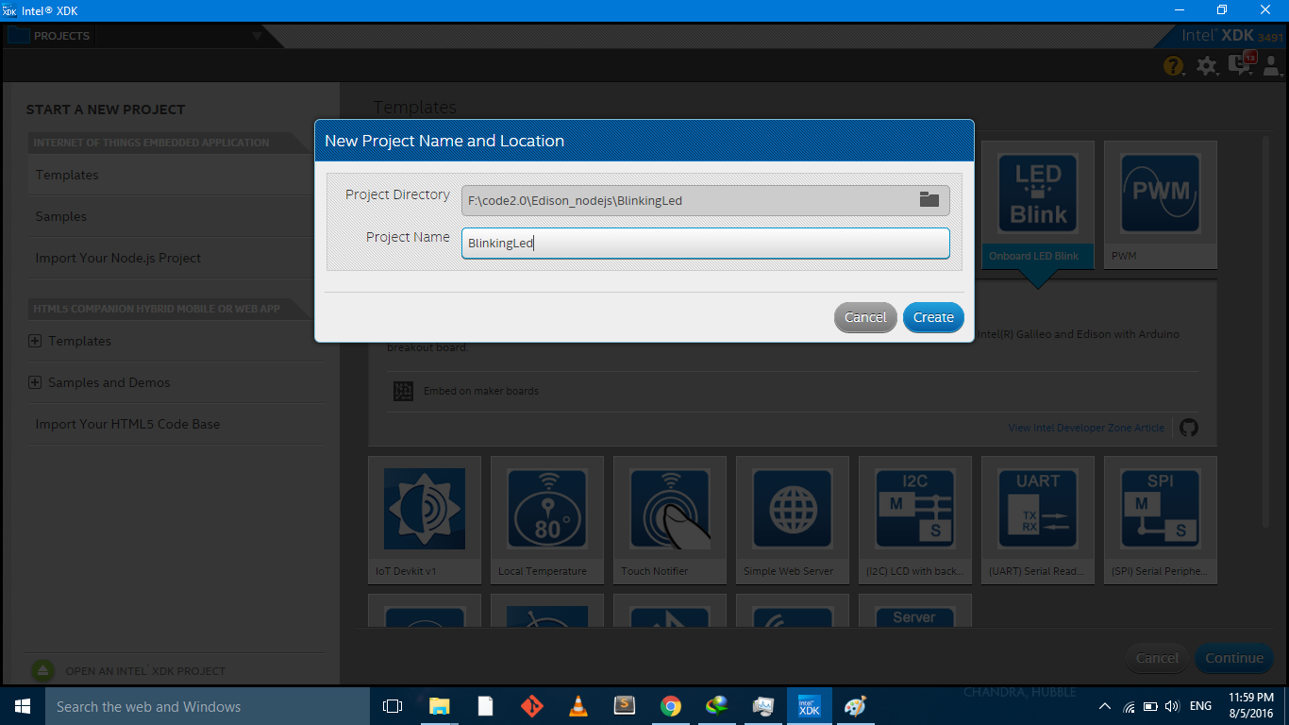
Task: Show hidden system tray icons
Action: (1105, 706)
